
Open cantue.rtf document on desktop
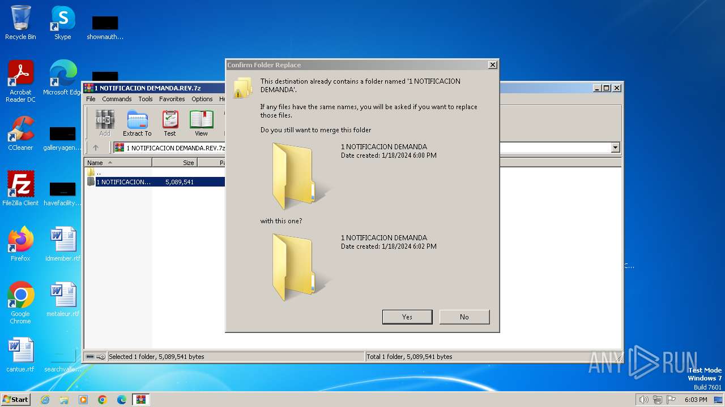tap(20, 354)
